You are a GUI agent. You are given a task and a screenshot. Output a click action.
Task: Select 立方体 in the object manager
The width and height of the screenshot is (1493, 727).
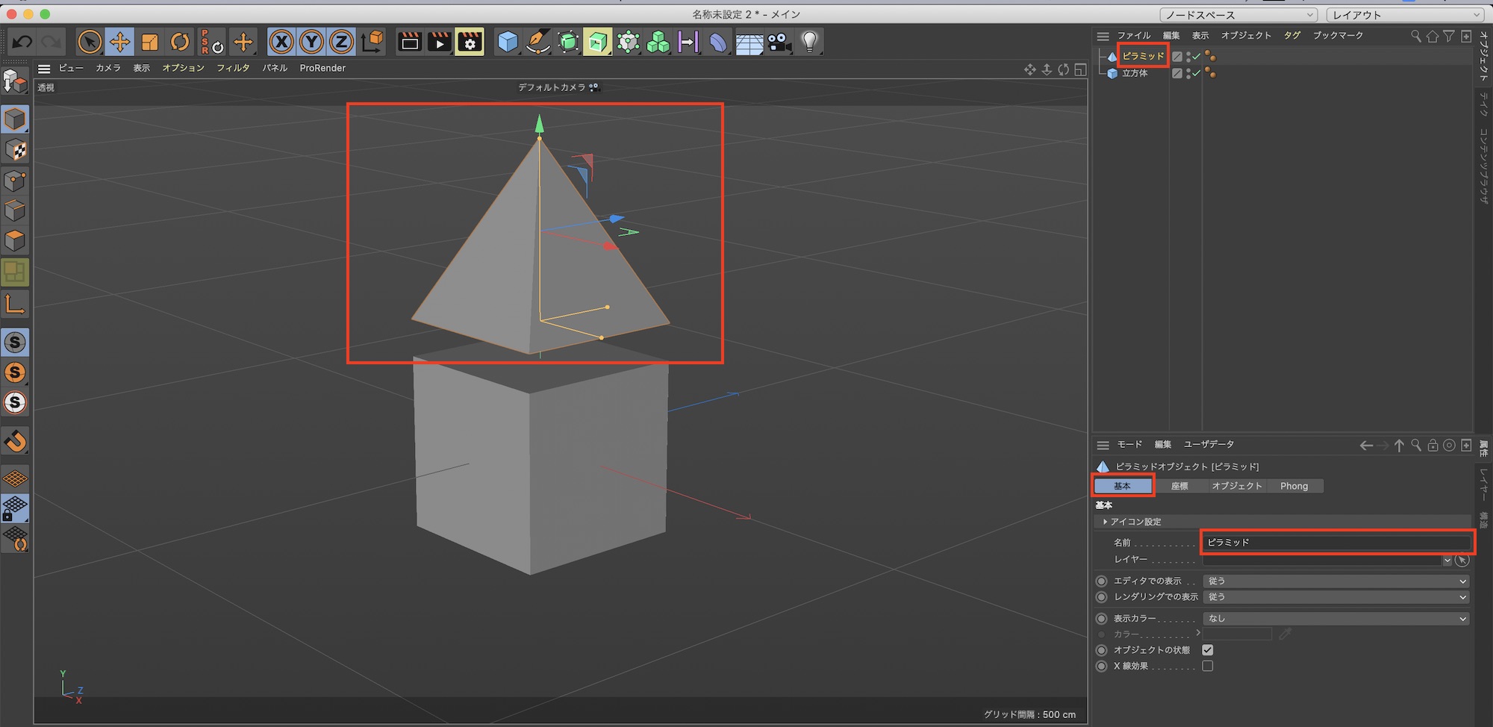[1135, 73]
